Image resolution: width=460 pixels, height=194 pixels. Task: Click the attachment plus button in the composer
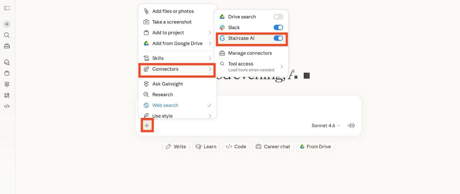point(147,125)
